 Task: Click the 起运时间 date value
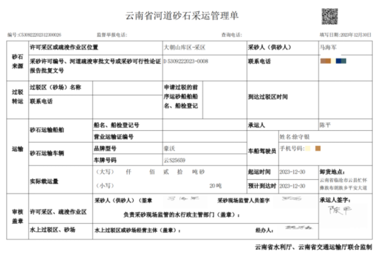click(x=292, y=172)
